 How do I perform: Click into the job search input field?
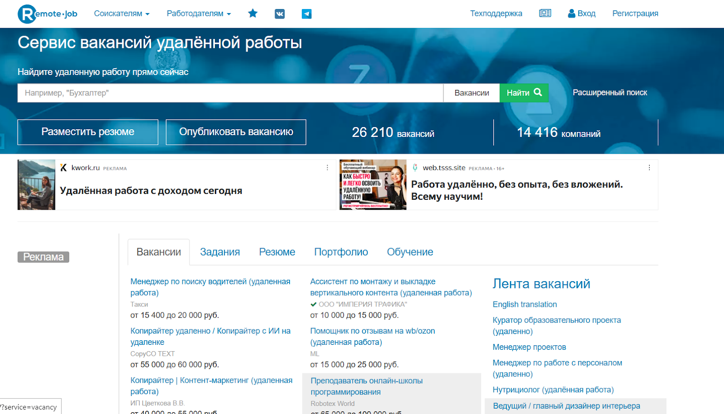230,93
